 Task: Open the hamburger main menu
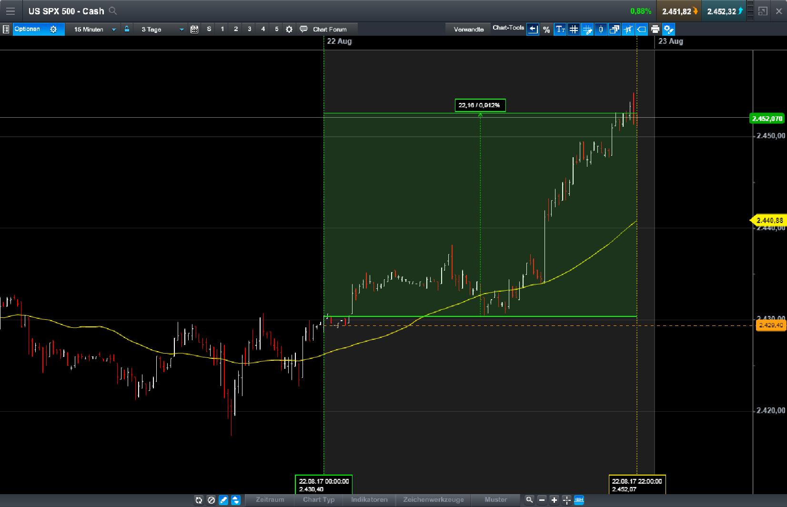10,11
